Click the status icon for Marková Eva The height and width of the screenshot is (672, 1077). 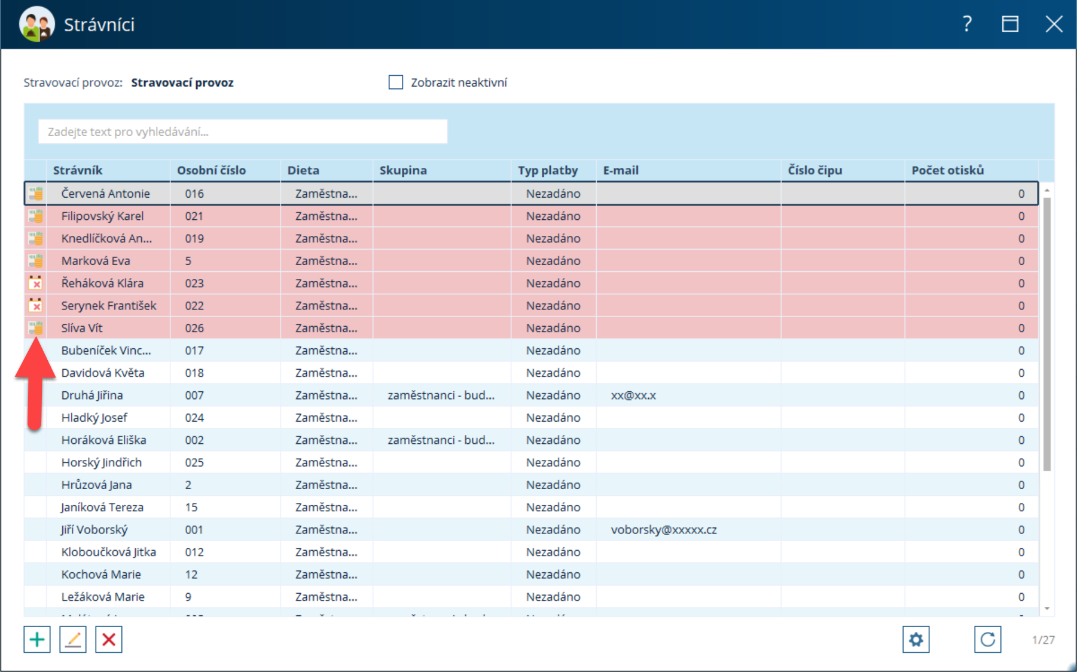point(36,261)
